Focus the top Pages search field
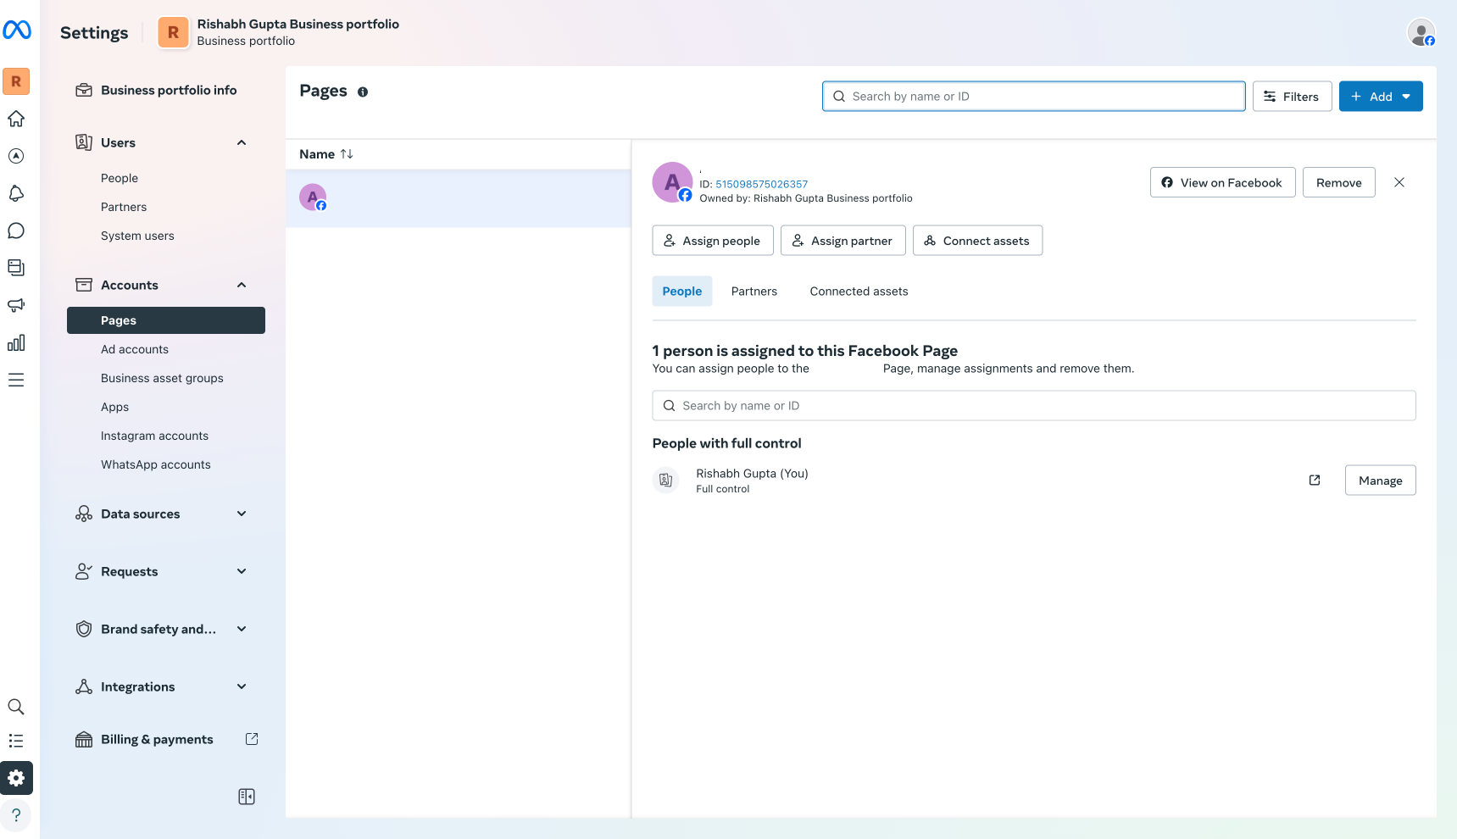Viewport: 1457px width, 839px height. (1034, 97)
